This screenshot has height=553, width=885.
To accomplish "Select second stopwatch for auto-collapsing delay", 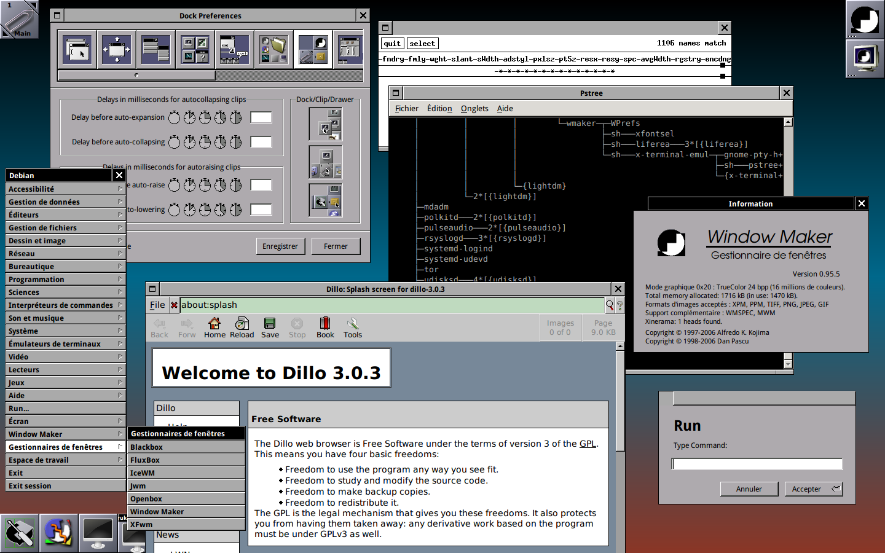I will 189,142.
